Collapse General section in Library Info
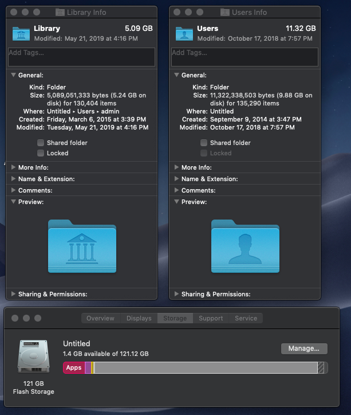Screen dimensions: 351x415 13,75
